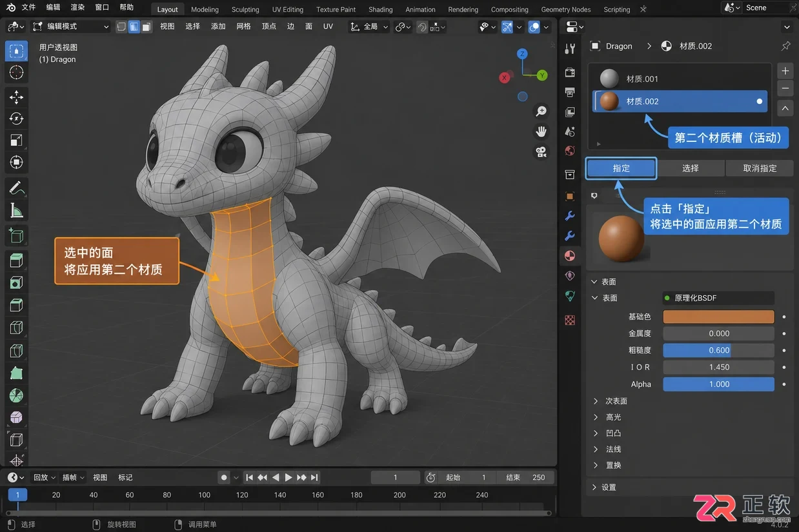
Task: Click the pan view hand icon
Action: click(x=541, y=132)
